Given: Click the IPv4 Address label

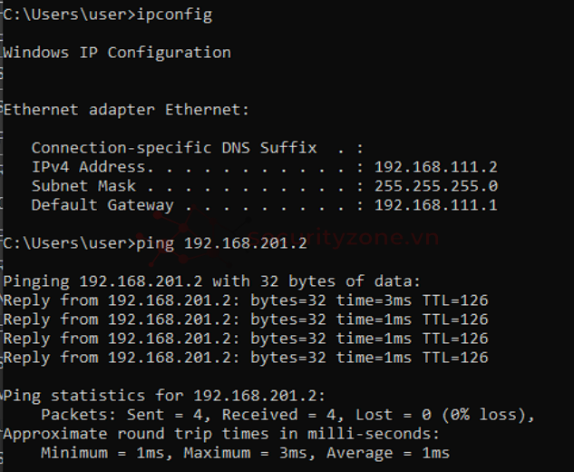Looking at the screenshot, I should coord(87,167).
